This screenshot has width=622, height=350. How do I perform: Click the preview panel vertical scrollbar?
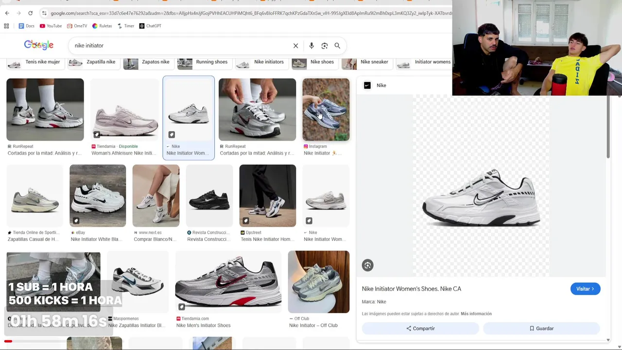coord(608,126)
